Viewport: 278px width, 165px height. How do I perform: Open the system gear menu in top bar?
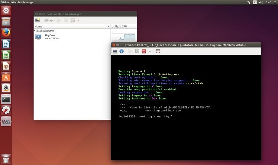[275, 2]
